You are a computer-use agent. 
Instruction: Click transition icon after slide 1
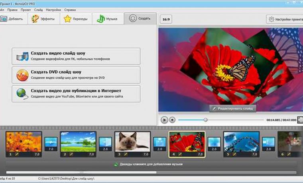coord(51,144)
